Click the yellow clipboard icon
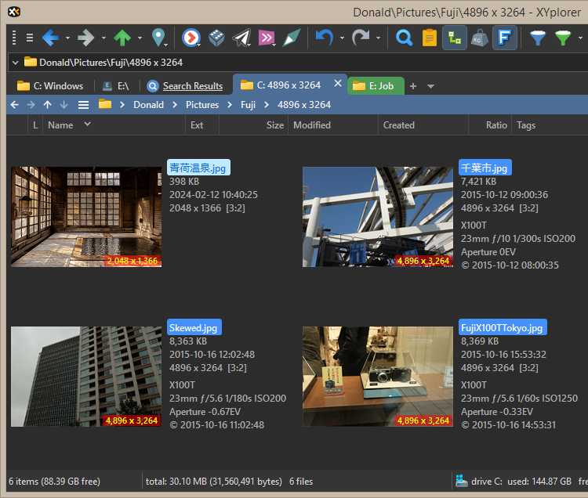The height and width of the screenshot is (498, 588). 429,38
